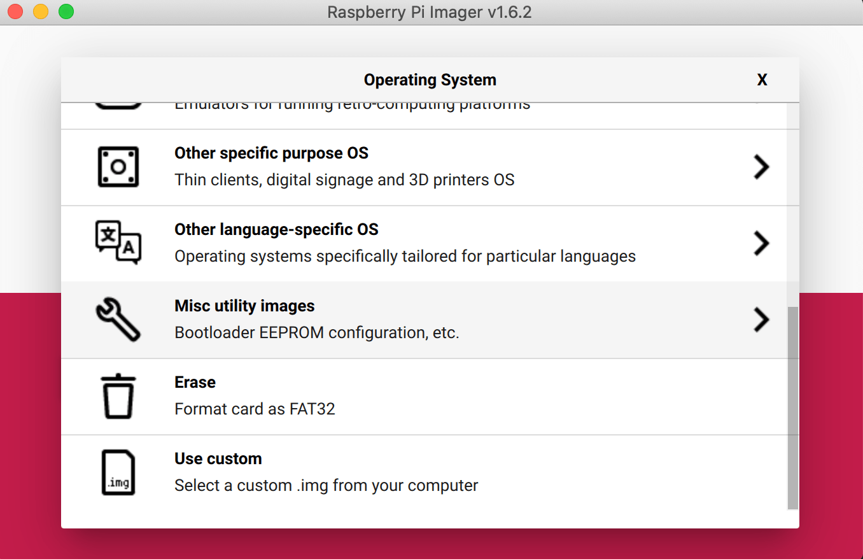The image size is (863, 559).
Task: Click the .img file icon
Action: [118, 472]
